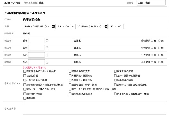Viewport: 170px width, 115px height.
Task: Select 無 for first reporter 会社訪問
Action: [159, 41]
